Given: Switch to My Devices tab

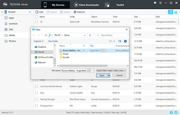Looking at the screenshot, I should click(56, 5).
